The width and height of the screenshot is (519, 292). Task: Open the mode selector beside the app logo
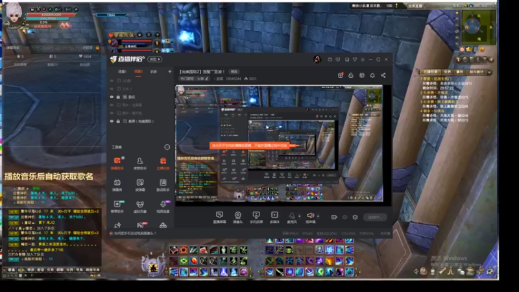155,59
